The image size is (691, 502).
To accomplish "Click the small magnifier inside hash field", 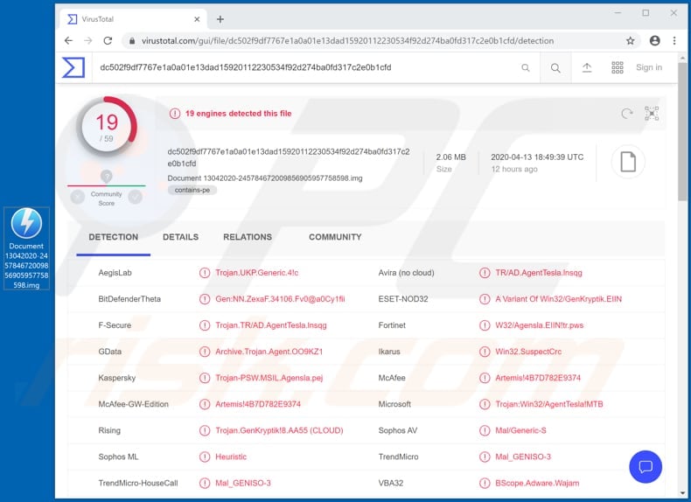I will 526,67.
